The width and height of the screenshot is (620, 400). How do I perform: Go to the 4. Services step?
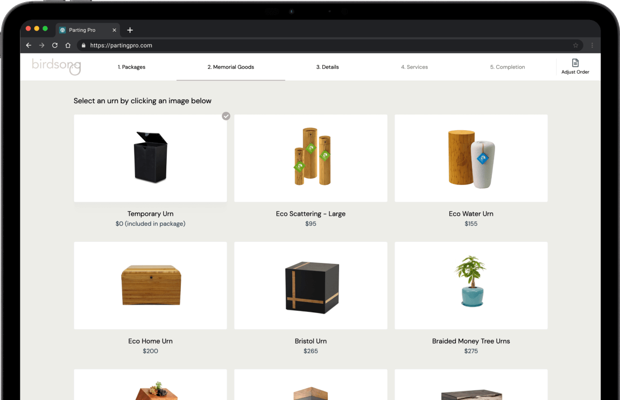414,67
